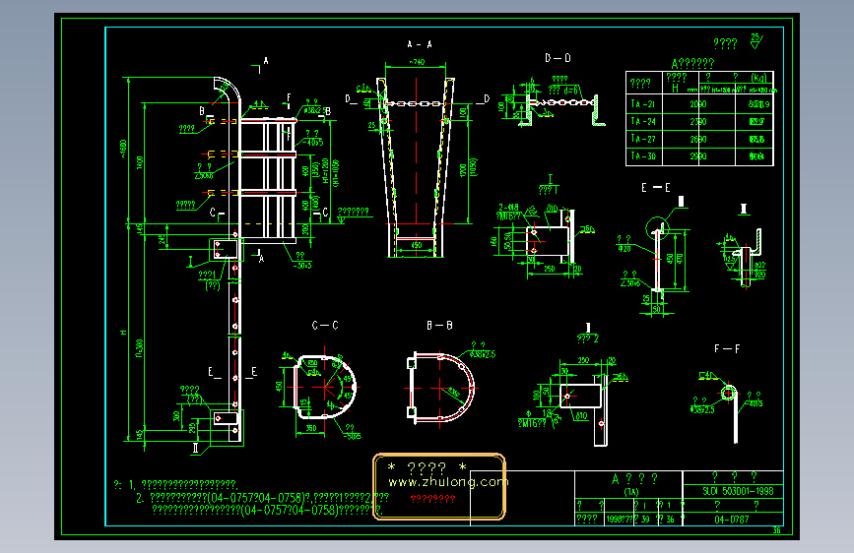Select the '(TA)' text in title block
Screen dimensions: 854x553
[630, 491]
